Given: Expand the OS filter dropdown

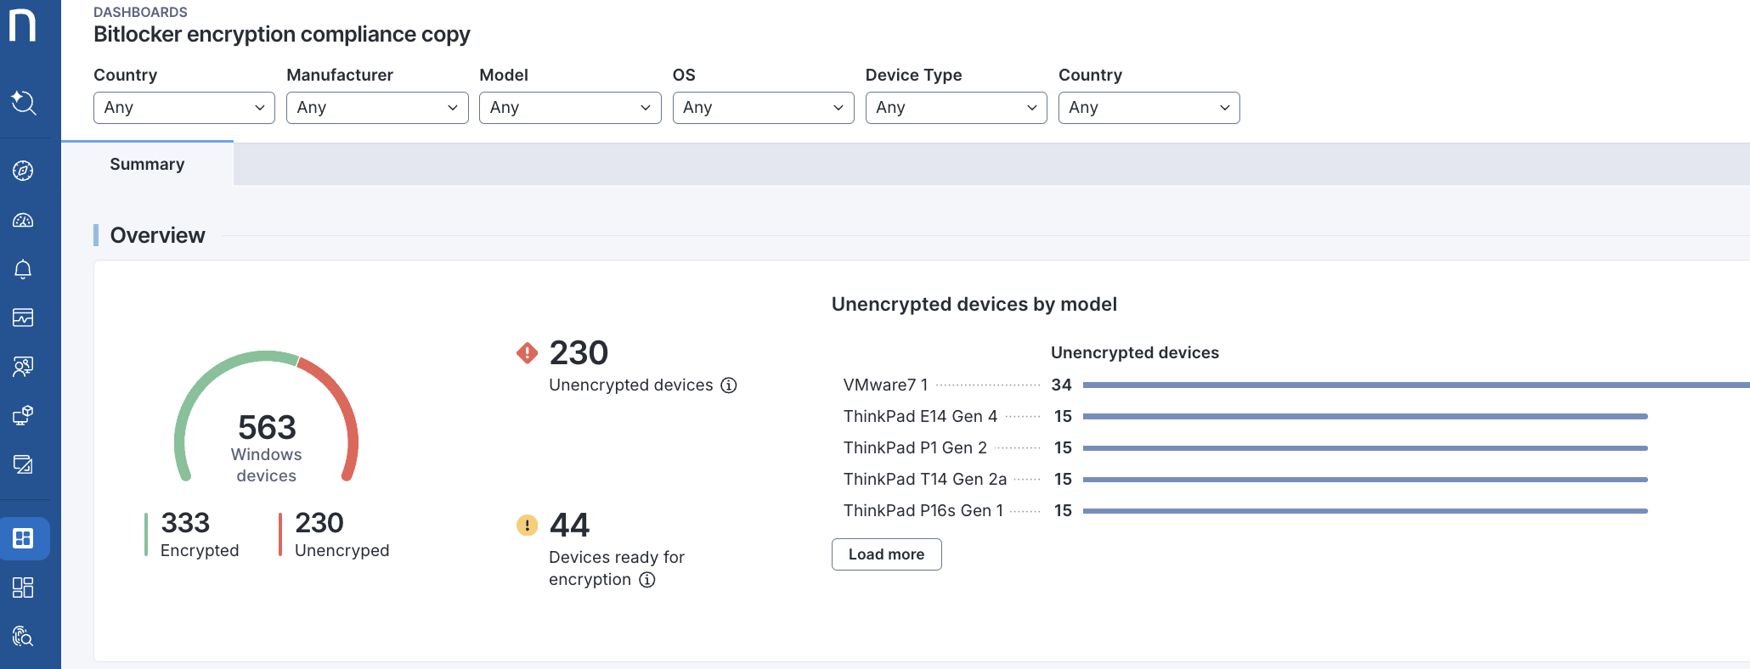Looking at the screenshot, I should (x=762, y=108).
